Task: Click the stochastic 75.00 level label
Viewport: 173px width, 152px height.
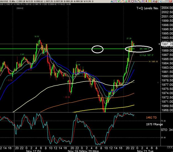Action: pos(163,121)
